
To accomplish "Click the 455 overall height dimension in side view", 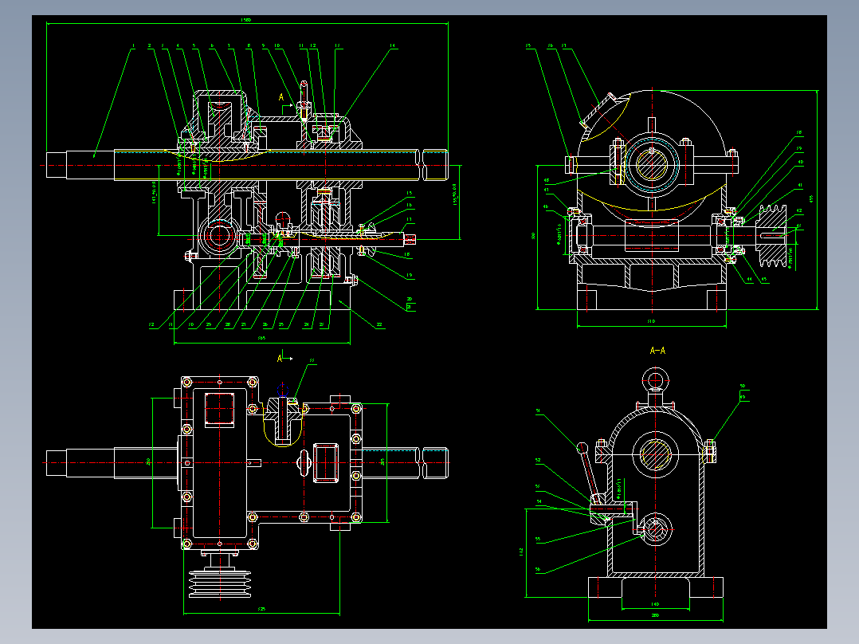I will click(x=811, y=199).
